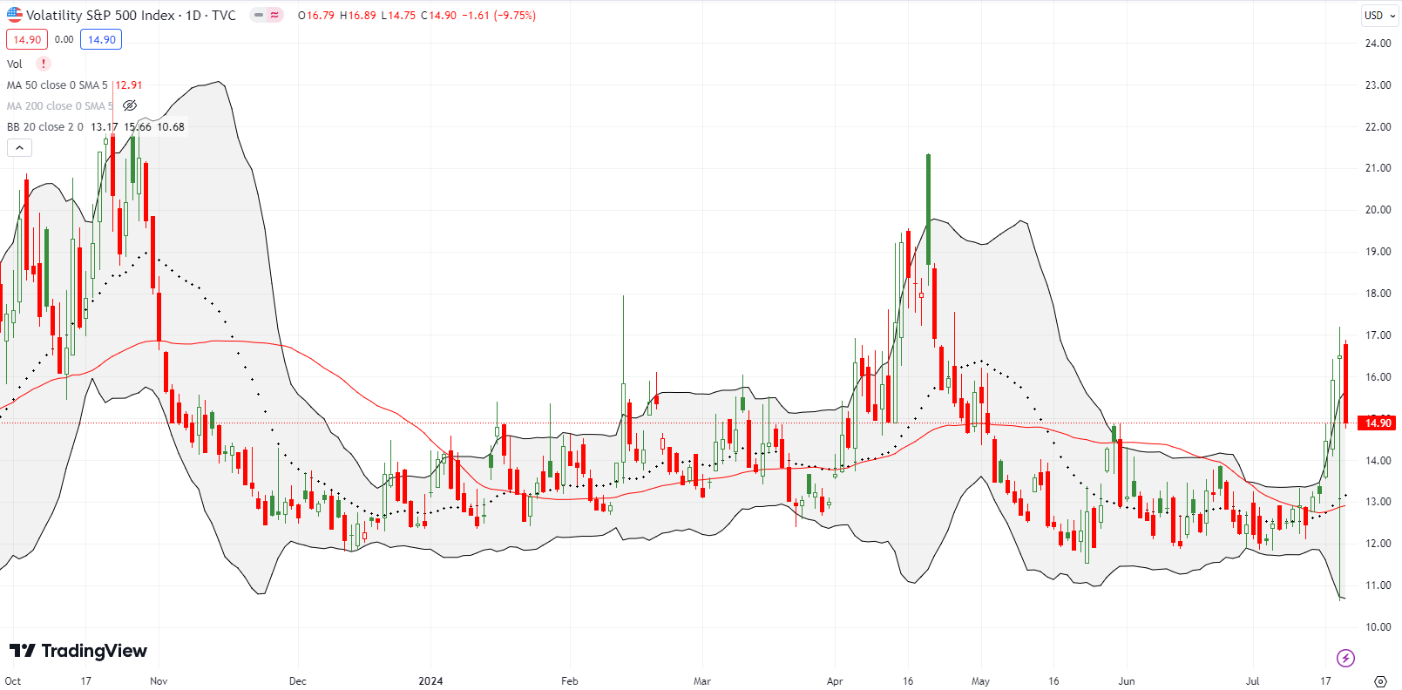Image resolution: width=1402 pixels, height=690 pixels.
Task: Click the 0.00 spread value
Action: coord(64,39)
